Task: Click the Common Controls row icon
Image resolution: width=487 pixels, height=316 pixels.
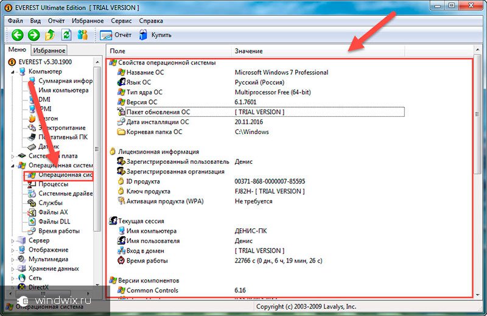Action: pos(121,290)
